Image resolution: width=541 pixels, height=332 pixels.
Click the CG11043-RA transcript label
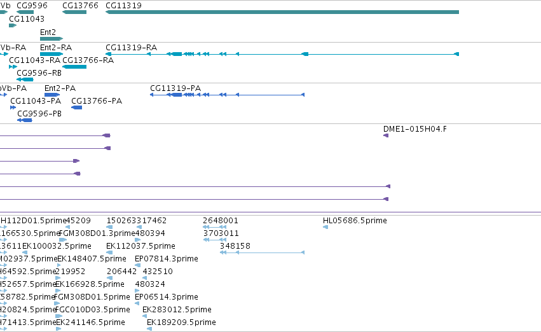click(34, 60)
